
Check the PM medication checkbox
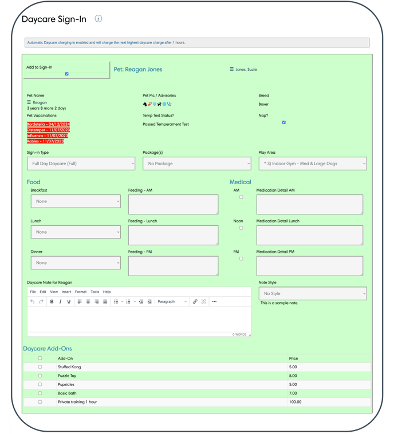pos(241,258)
